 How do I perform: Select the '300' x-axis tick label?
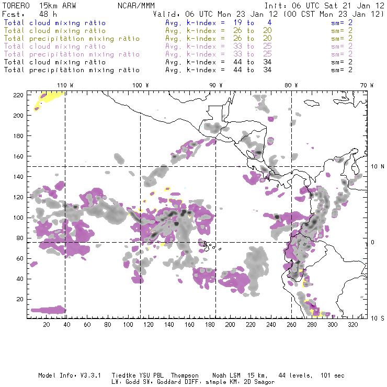[332, 325]
